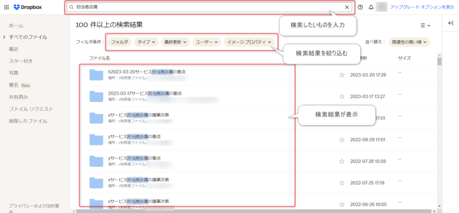This screenshot has height=213, width=459.
Task: Star the 2023-03-17 13:27 folder
Action: pyautogui.click(x=341, y=96)
